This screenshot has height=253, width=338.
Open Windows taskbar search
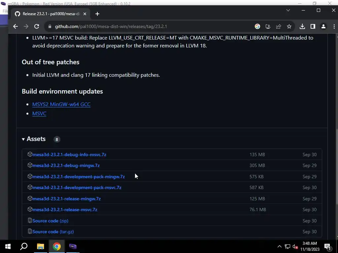[24, 246]
